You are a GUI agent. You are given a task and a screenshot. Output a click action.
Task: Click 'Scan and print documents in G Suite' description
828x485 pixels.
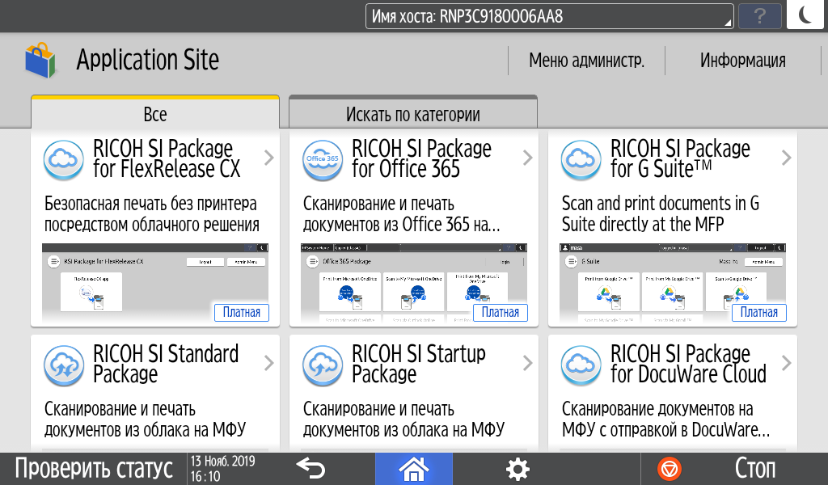point(660,213)
